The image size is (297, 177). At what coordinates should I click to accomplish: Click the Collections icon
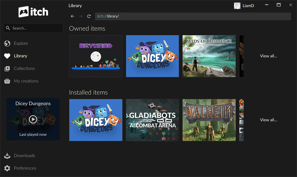tap(7, 68)
